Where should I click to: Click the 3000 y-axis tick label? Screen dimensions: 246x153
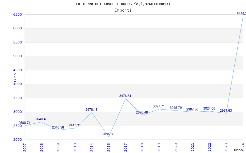click(x=18, y=112)
